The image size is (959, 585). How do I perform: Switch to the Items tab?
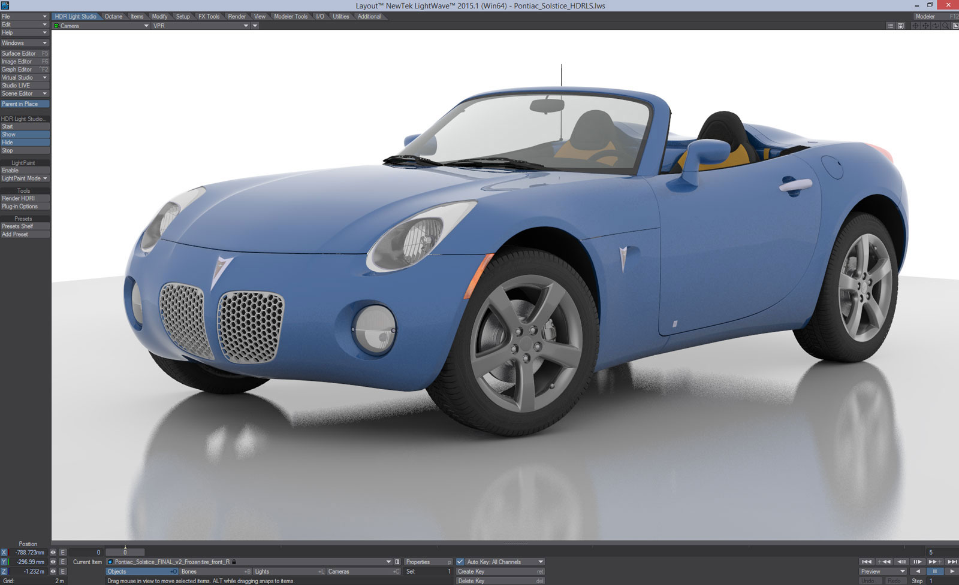pos(137,16)
